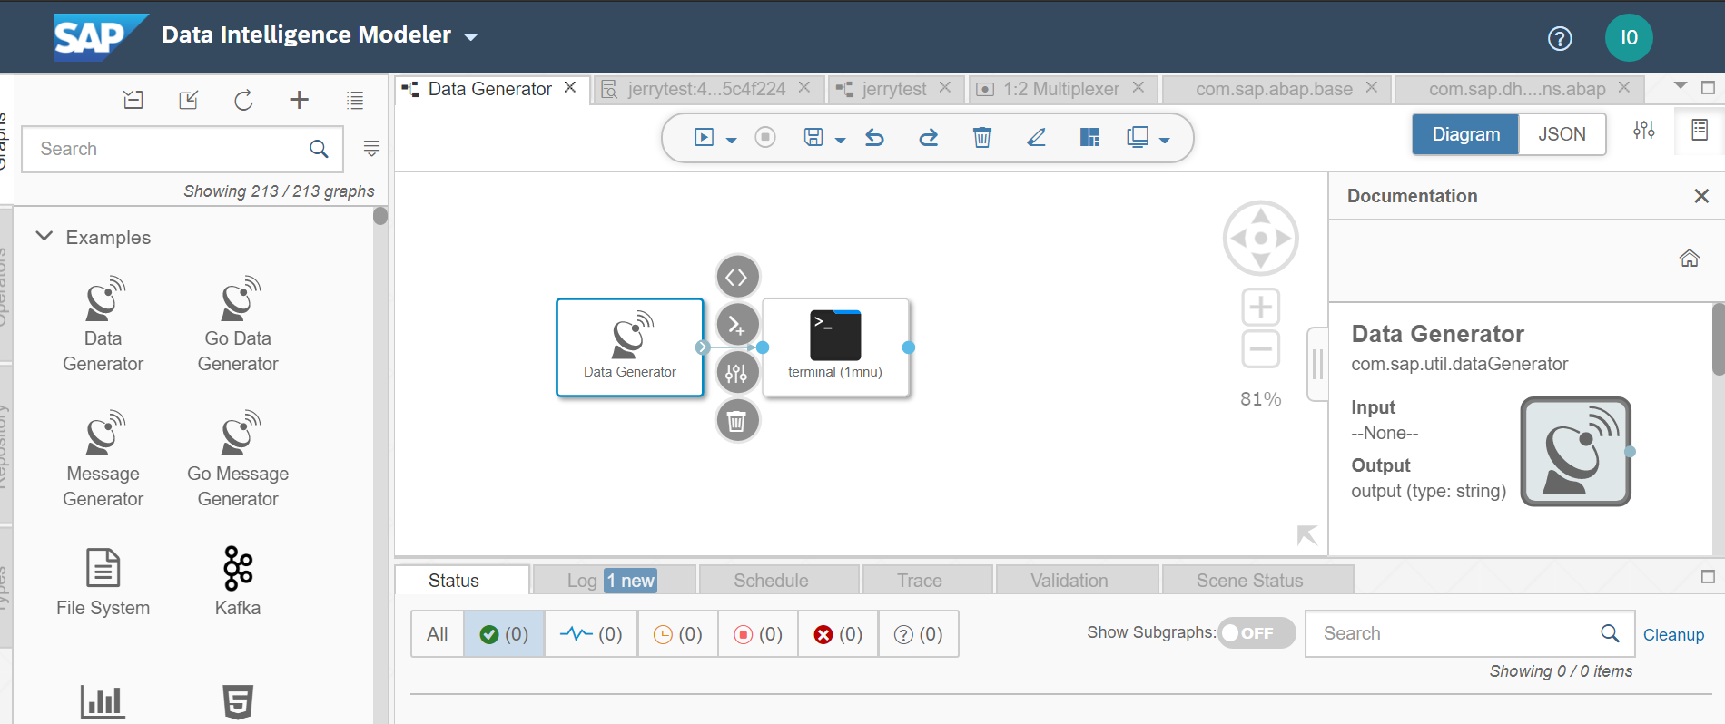Select the File System example graph
The height and width of the screenshot is (724, 1725).
coord(103,582)
